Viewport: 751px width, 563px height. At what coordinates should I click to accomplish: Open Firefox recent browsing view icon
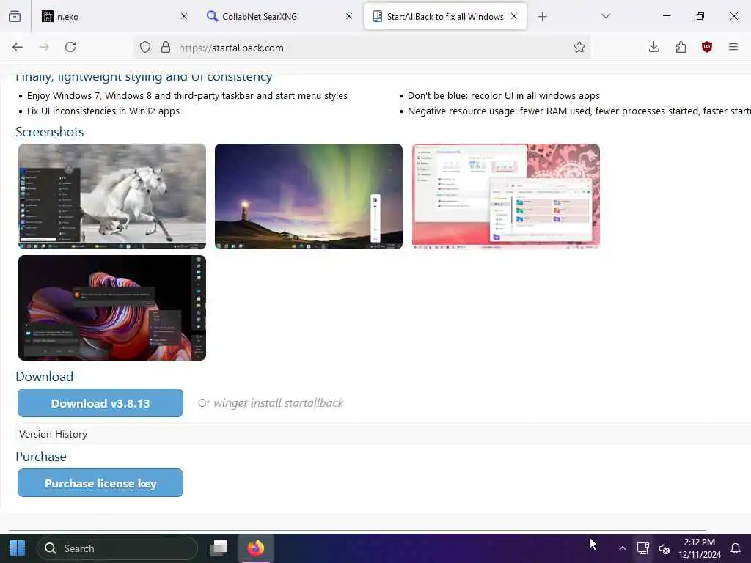(x=15, y=16)
